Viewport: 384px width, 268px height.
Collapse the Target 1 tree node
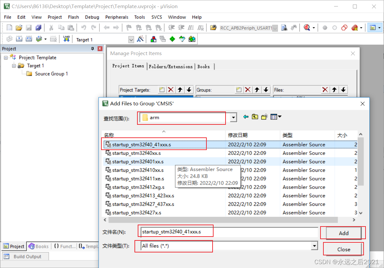[14, 65]
